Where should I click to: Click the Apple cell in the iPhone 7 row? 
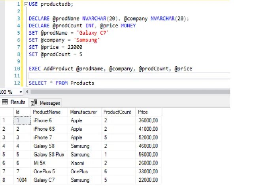tap(85, 137)
